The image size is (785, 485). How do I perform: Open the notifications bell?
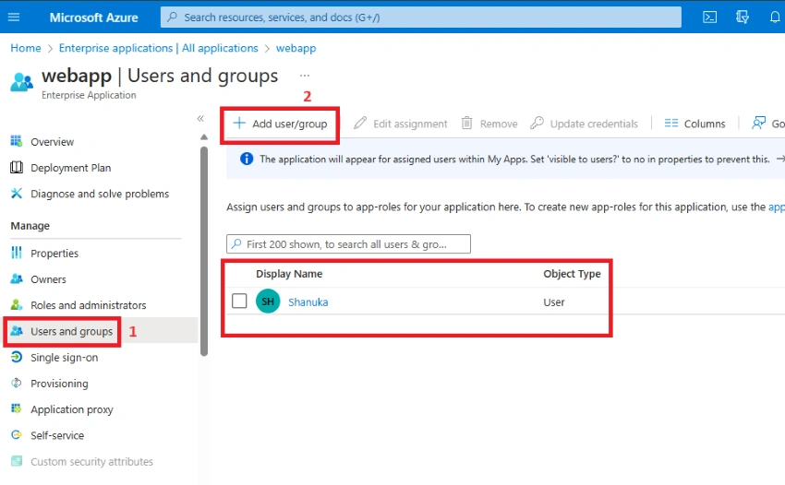(x=775, y=17)
